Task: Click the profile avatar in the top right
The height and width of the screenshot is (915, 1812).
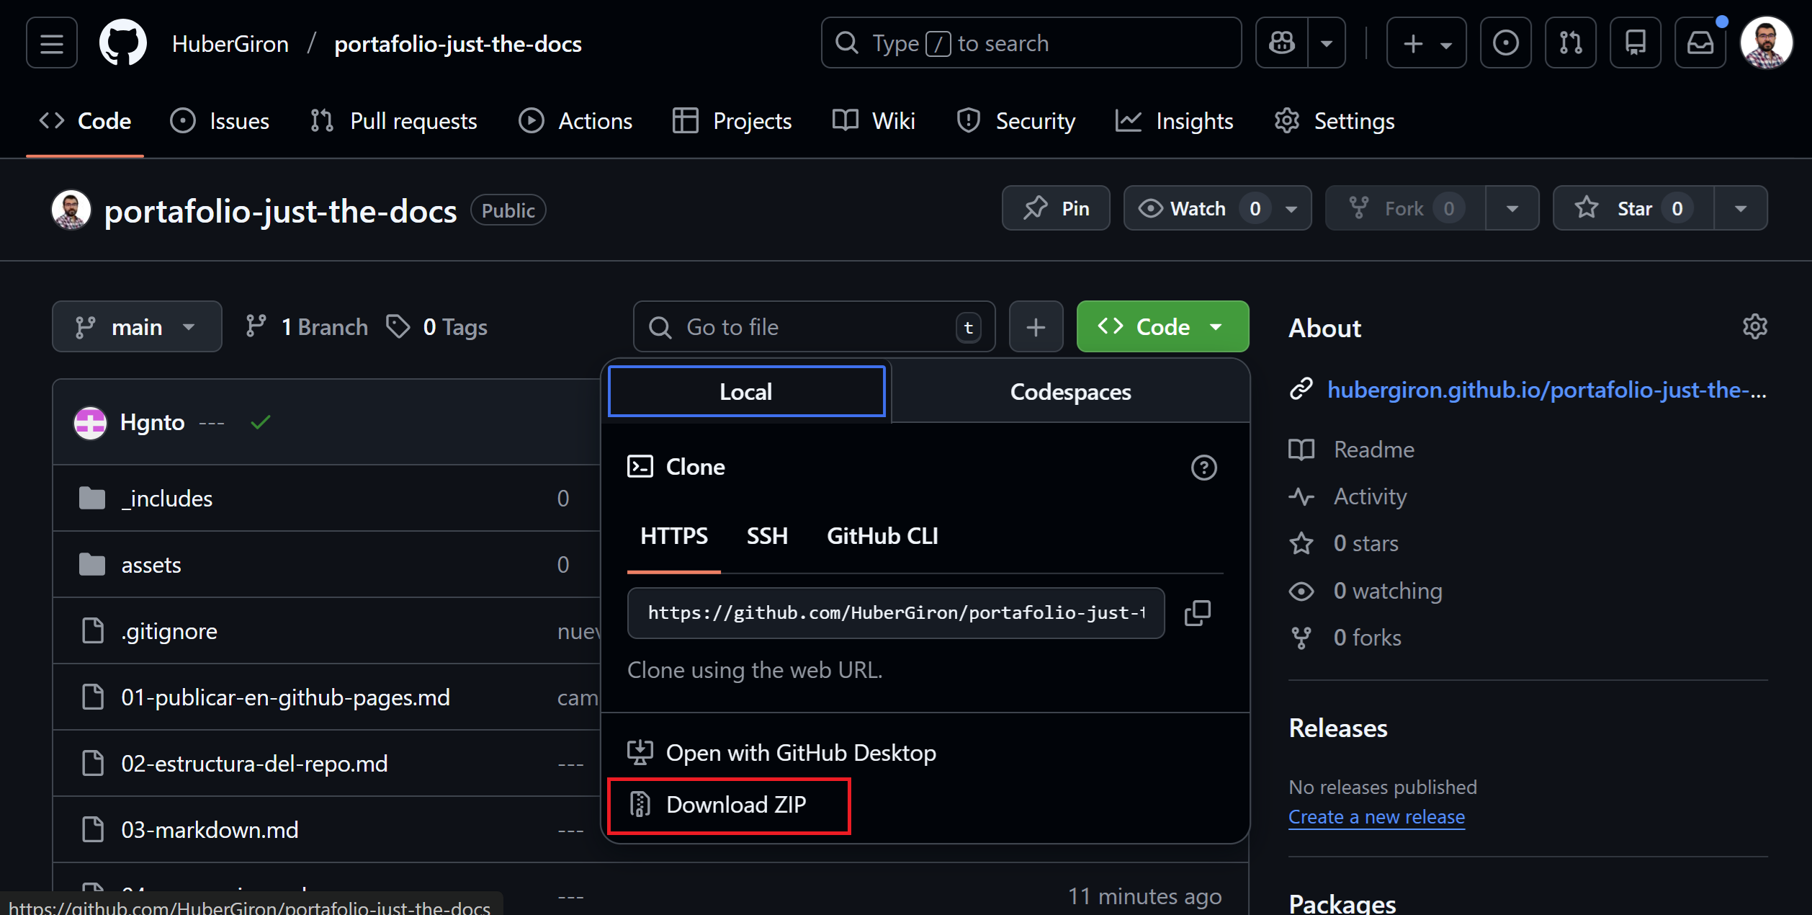Action: [x=1765, y=43]
